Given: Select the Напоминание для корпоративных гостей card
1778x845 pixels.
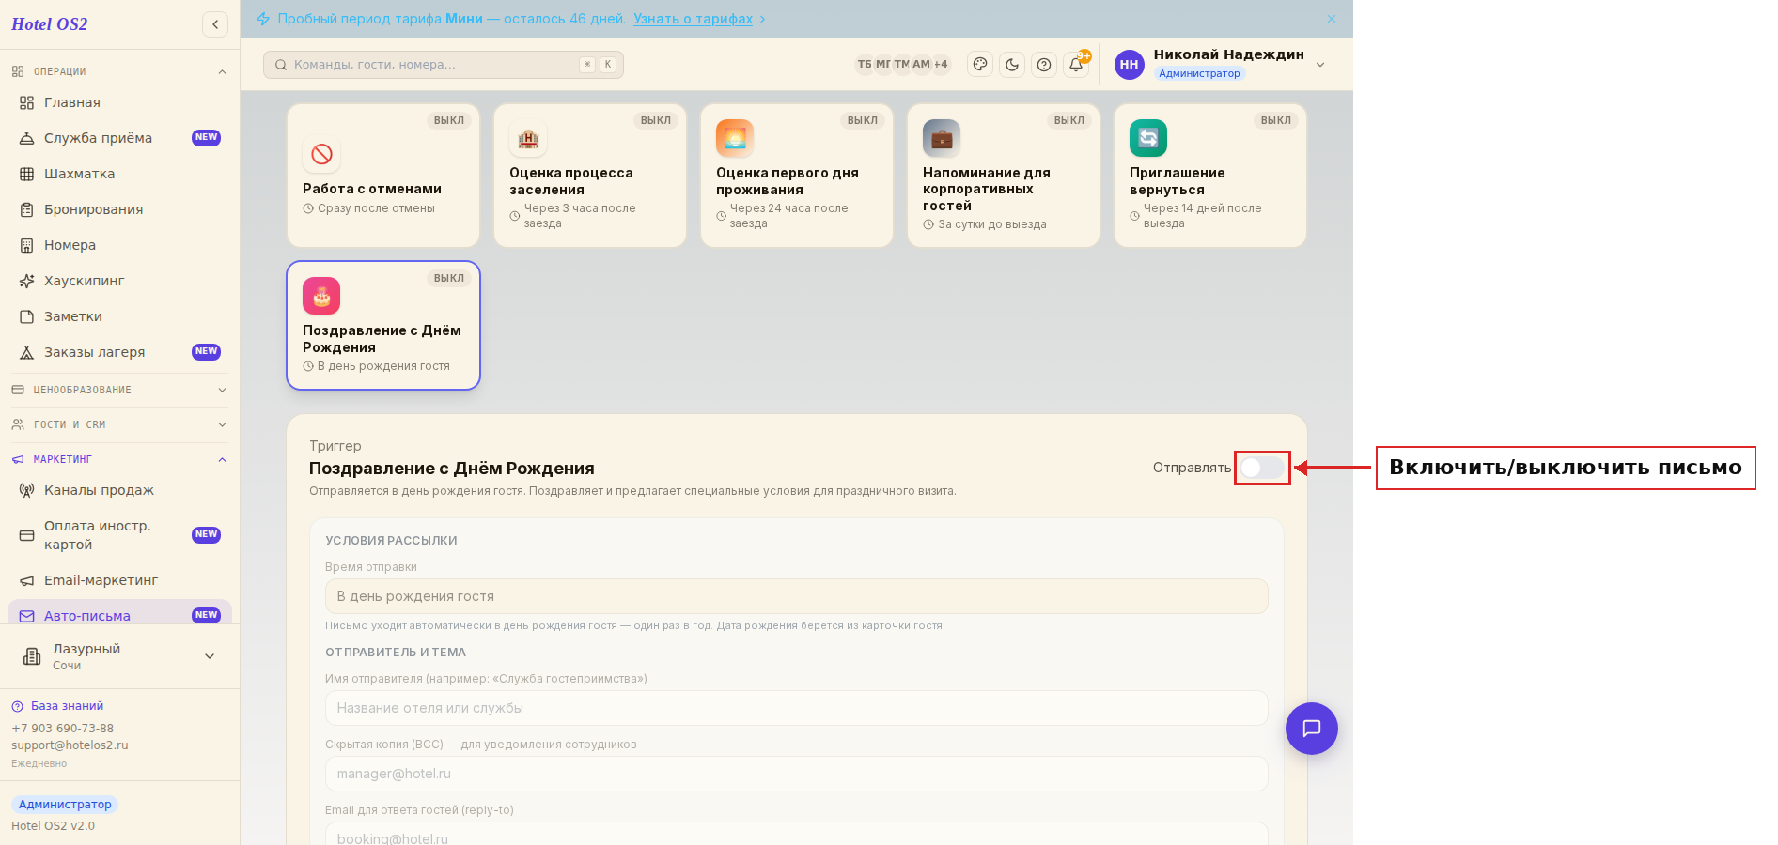Looking at the screenshot, I should pyautogui.click(x=1004, y=176).
